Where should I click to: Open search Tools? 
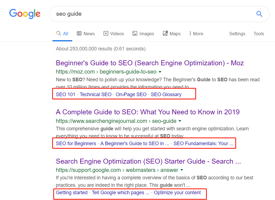pyautogui.click(x=259, y=34)
